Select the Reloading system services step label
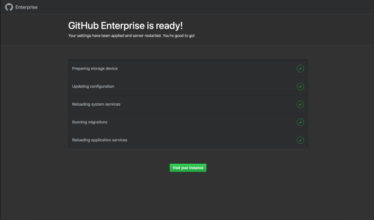The width and height of the screenshot is (374, 220). point(96,105)
